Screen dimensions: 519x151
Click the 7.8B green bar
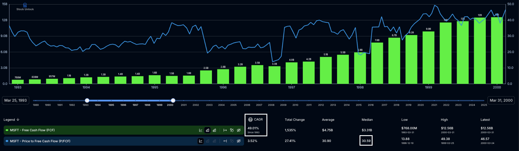(x=377, y=63)
